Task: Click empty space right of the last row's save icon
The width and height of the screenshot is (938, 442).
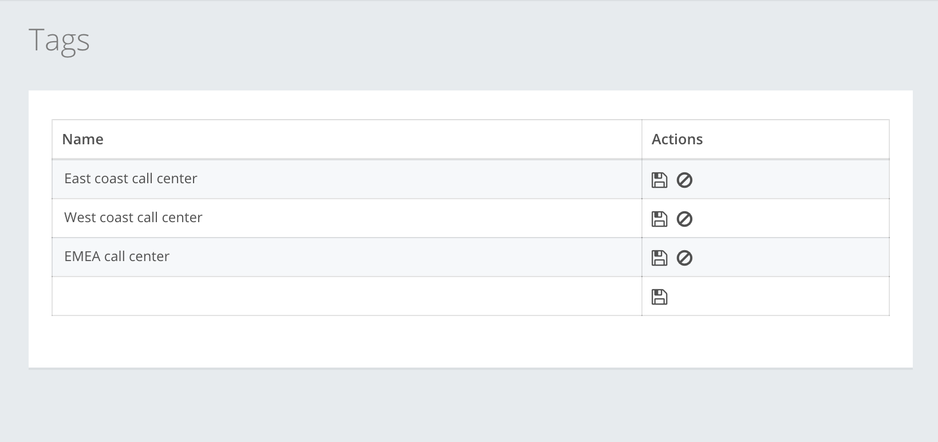Action: coord(779,297)
